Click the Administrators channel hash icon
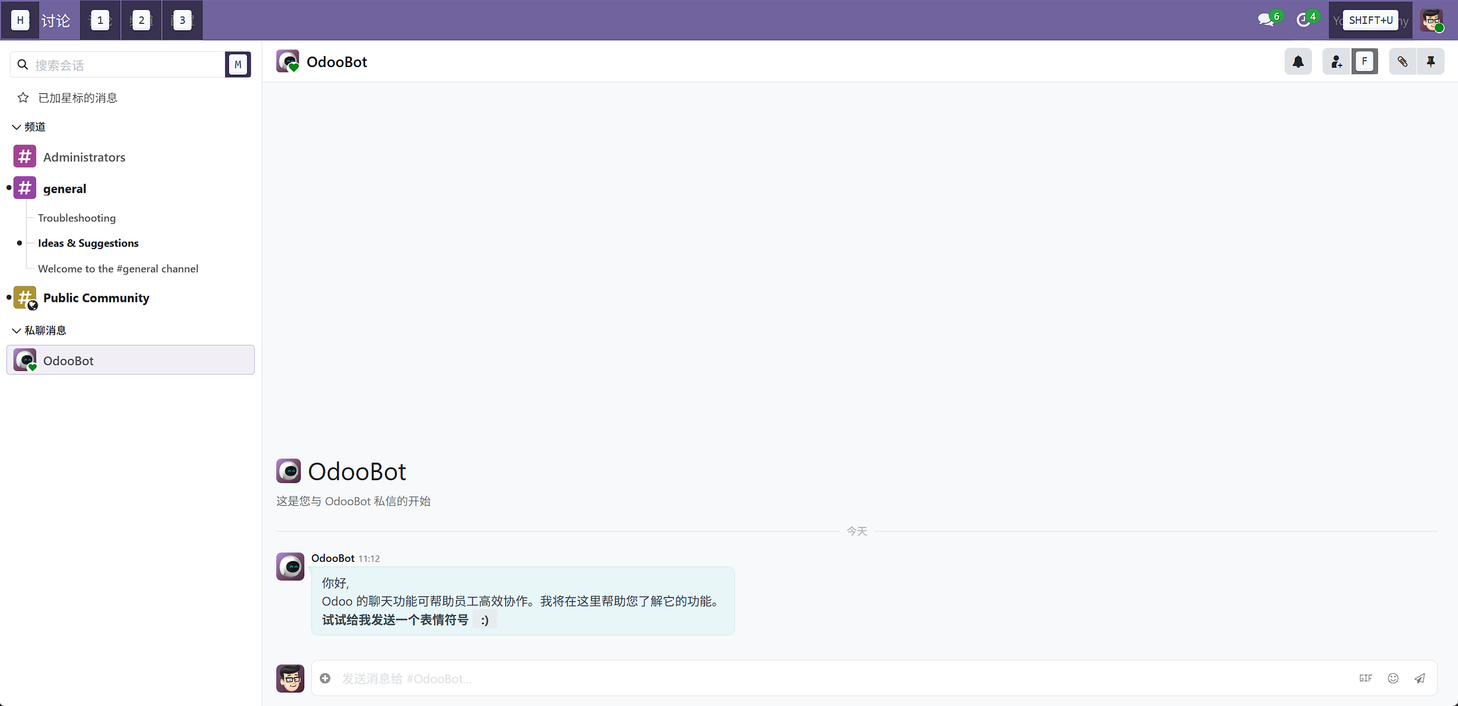1458x706 pixels. click(25, 156)
